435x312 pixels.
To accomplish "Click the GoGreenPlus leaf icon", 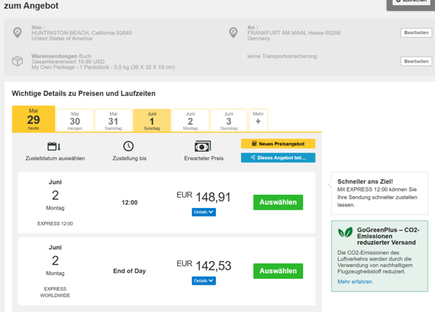I will [x=345, y=232].
